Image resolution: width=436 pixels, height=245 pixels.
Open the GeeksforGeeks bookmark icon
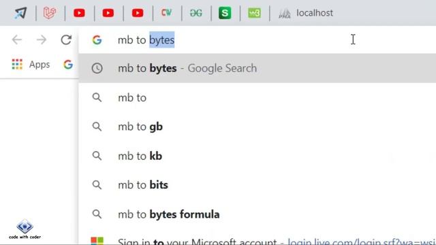coord(196,13)
